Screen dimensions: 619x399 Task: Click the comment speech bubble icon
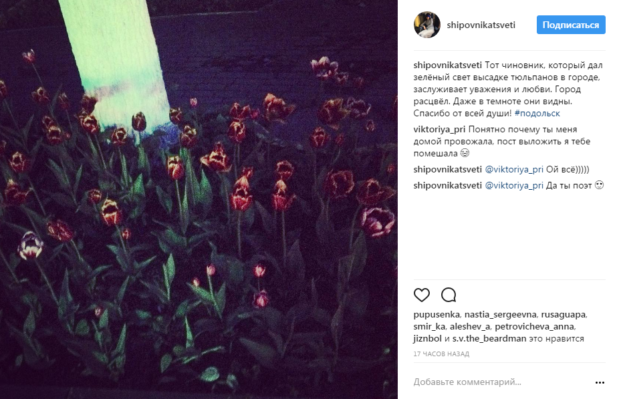tap(449, 295)
